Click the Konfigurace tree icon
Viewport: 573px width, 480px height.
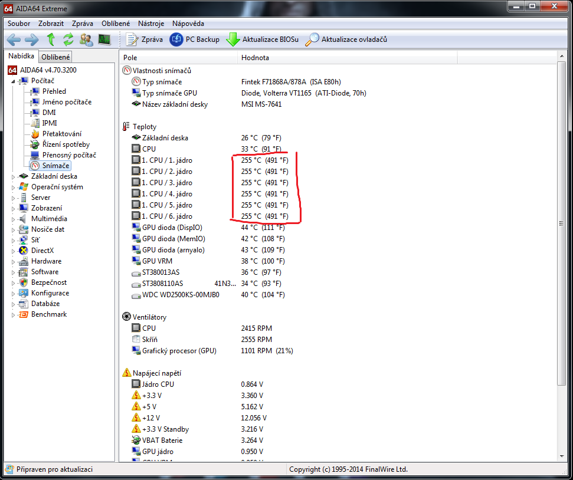pos(24,293)
